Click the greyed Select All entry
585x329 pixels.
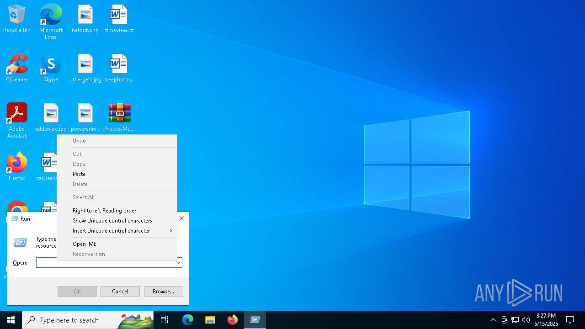tap(117, 197)
